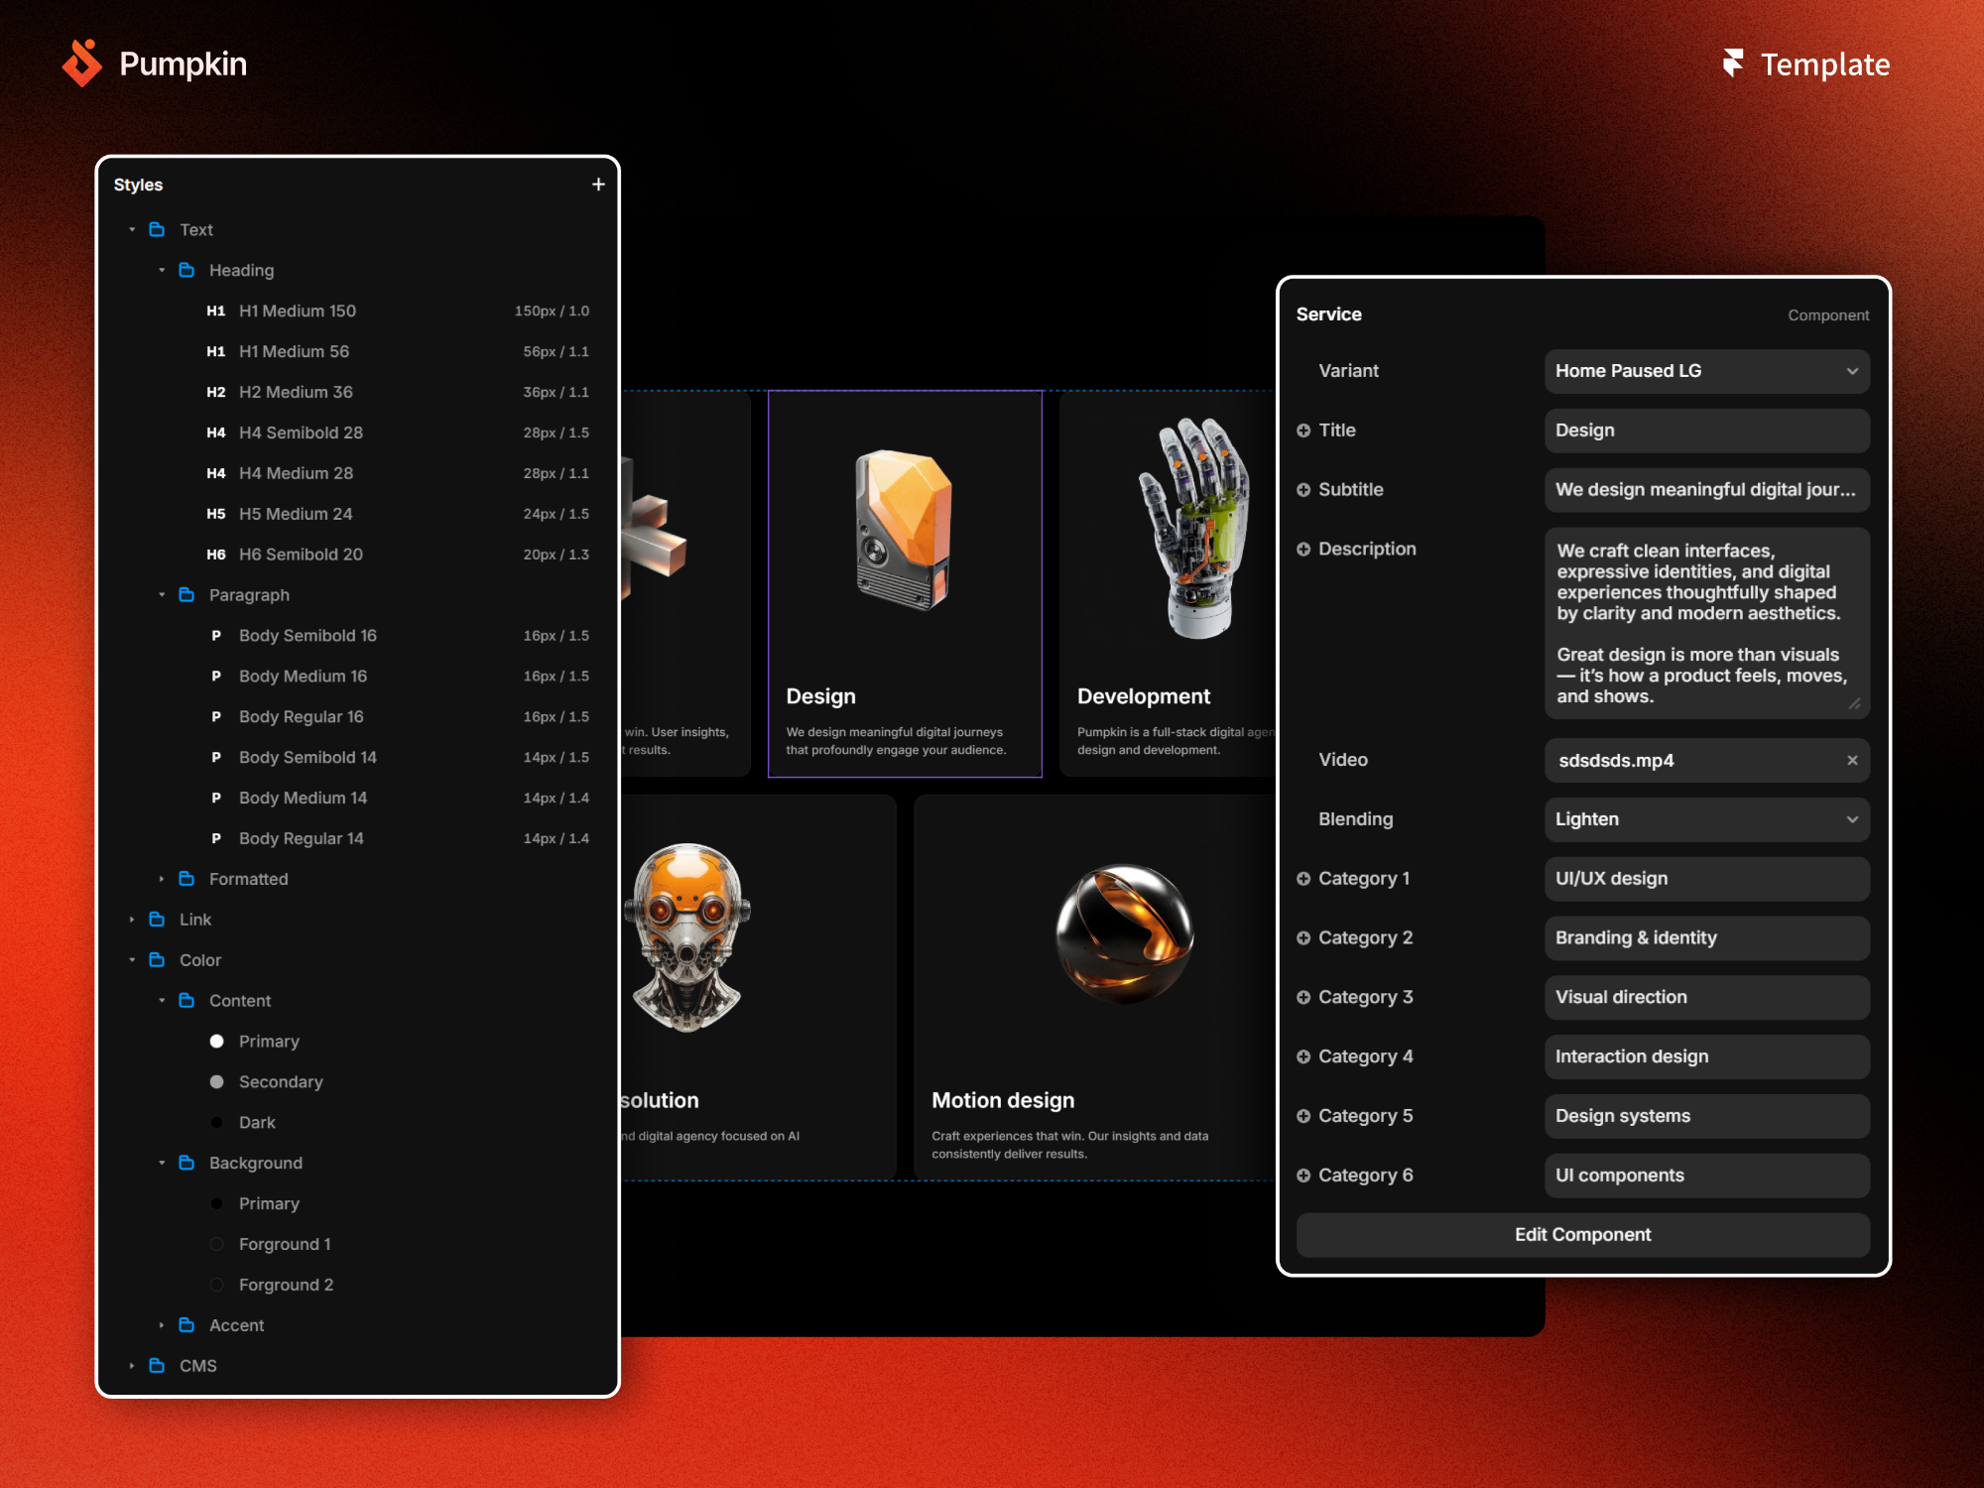The height and width of the screenshot is (1488, 1984).
Task: Click the Heading folder icon
Action: [186, 270]
